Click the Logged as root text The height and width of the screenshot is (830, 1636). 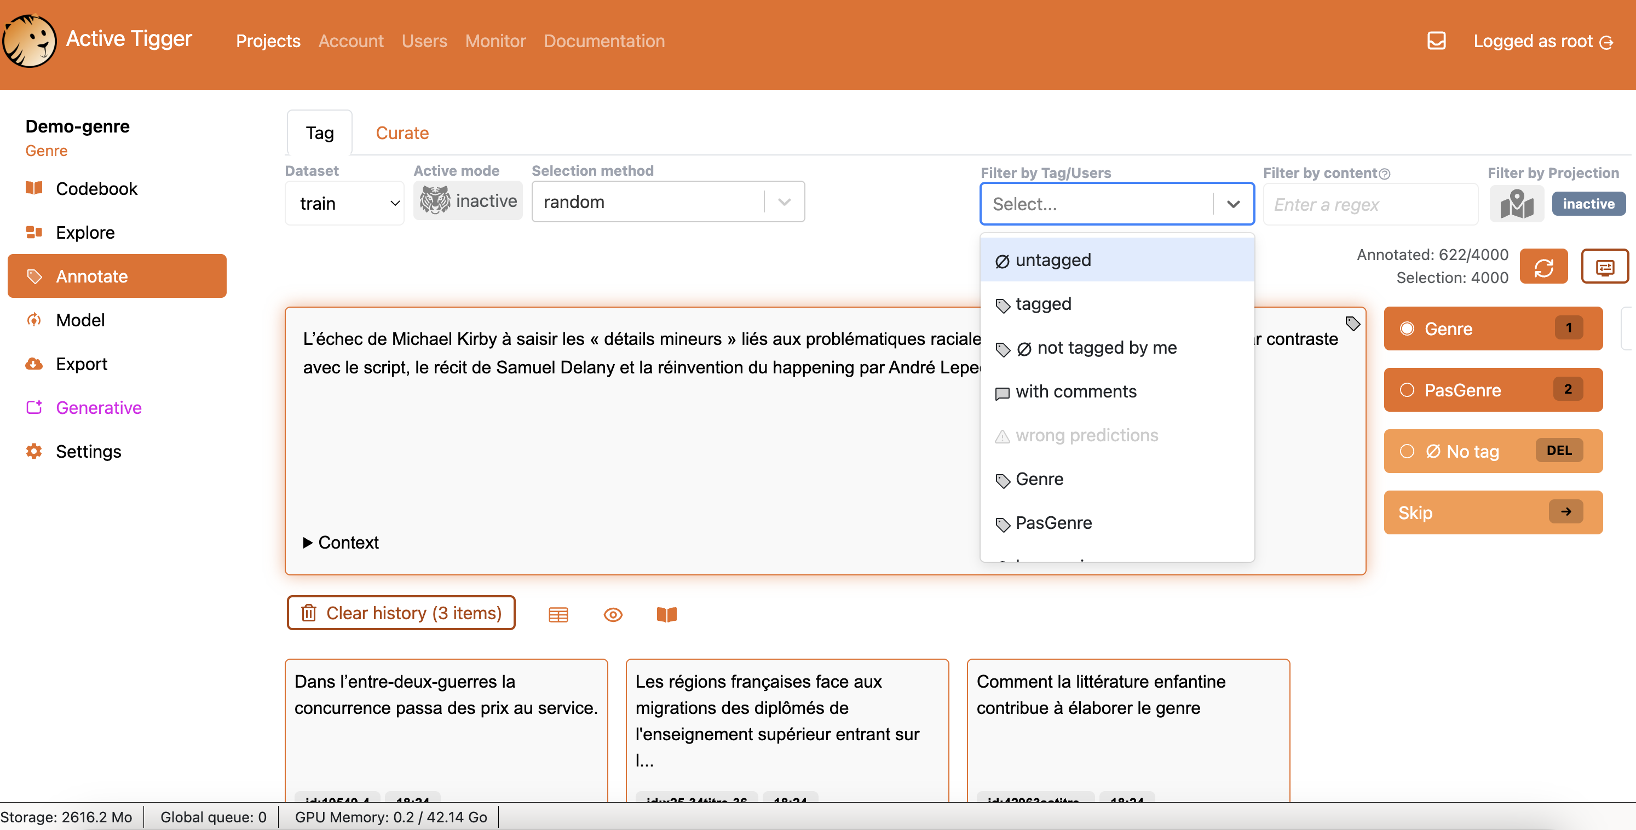pos(1533,41)
